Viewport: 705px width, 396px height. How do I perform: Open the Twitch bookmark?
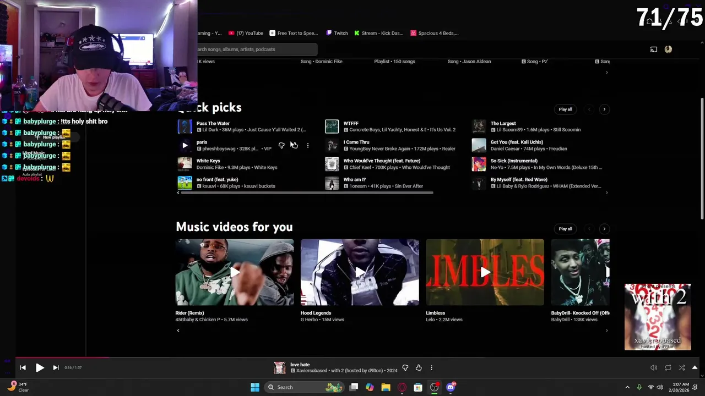(x=337, y=33)
